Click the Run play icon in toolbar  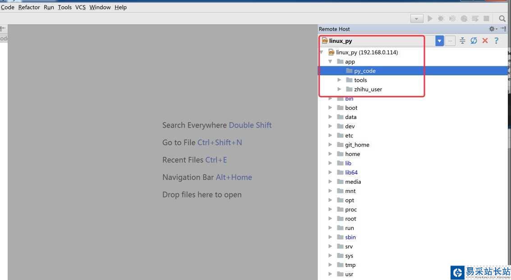pos(430,18)
